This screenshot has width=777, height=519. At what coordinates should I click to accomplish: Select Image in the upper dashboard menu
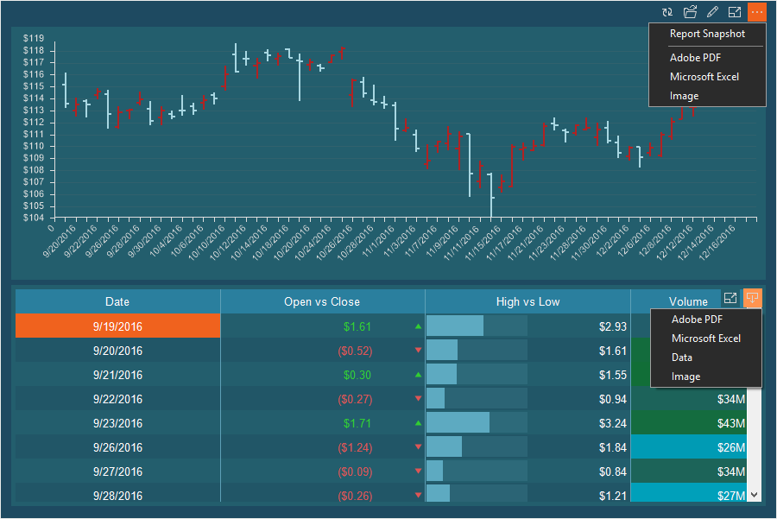point(684,96)
